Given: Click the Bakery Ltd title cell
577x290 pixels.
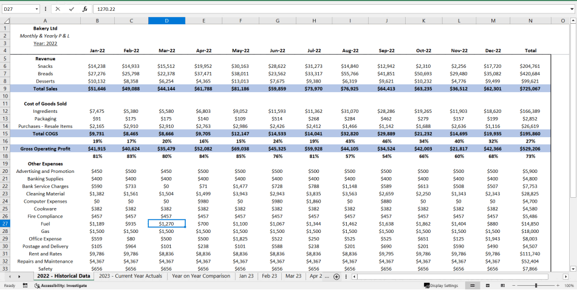Looking at the screenshot, I should click(x=46, y=29).
